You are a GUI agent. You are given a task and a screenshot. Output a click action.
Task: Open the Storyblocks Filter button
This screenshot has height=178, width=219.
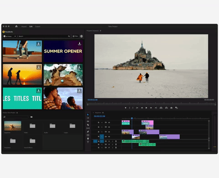pyautogui.click(x=75, y=36)
